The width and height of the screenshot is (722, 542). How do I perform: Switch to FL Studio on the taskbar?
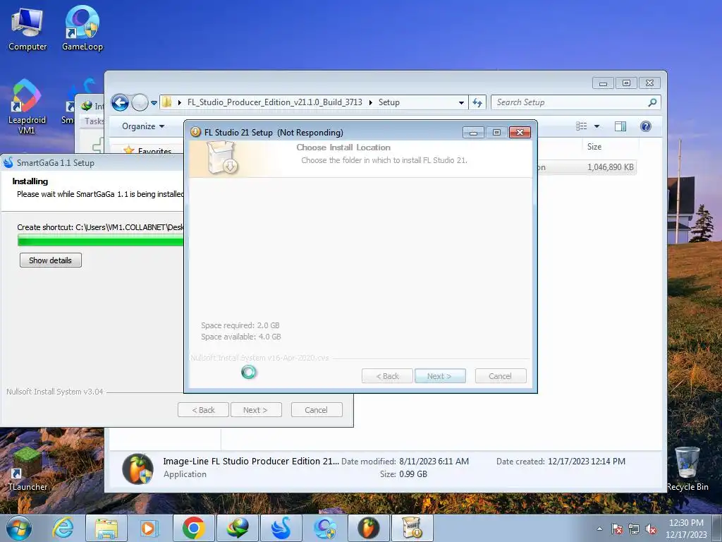[x=368, y=528]
